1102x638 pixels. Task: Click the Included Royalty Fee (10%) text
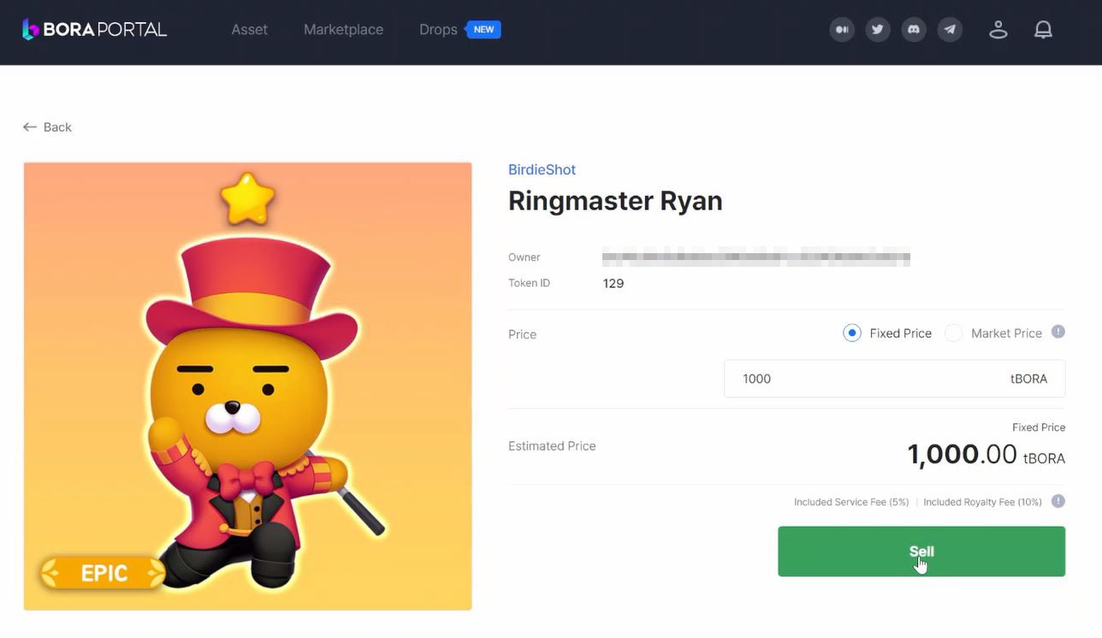(982, 502)
